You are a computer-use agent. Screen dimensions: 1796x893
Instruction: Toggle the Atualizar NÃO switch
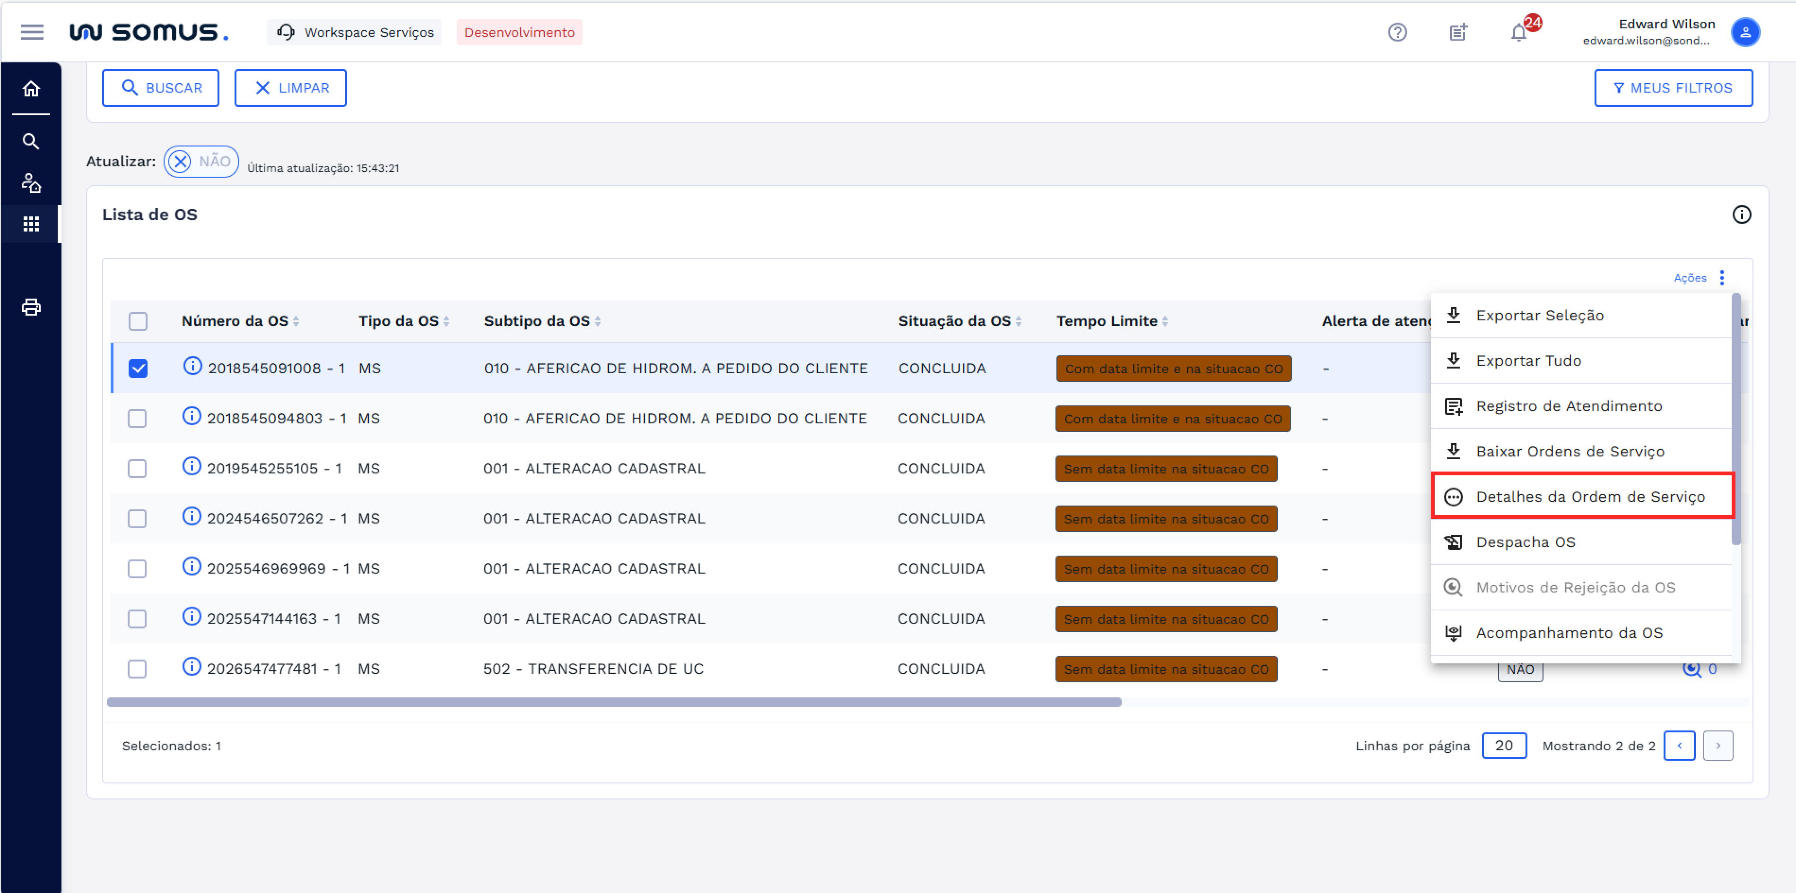[x=201, y=162]
